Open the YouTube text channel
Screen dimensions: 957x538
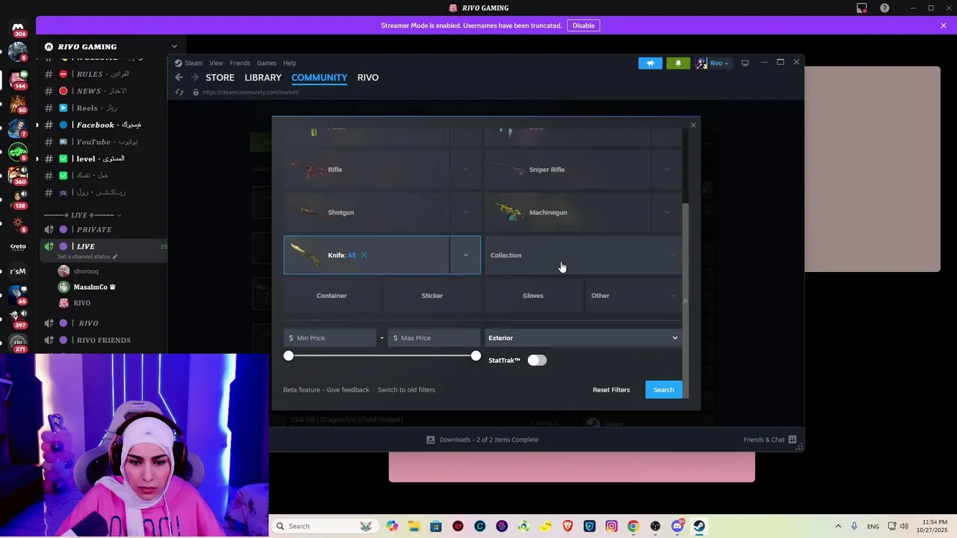tap(103, 142)
